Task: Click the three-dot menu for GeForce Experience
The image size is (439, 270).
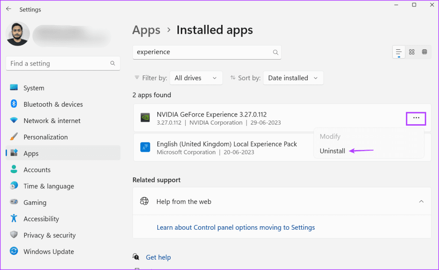Action: click(416, 118)
